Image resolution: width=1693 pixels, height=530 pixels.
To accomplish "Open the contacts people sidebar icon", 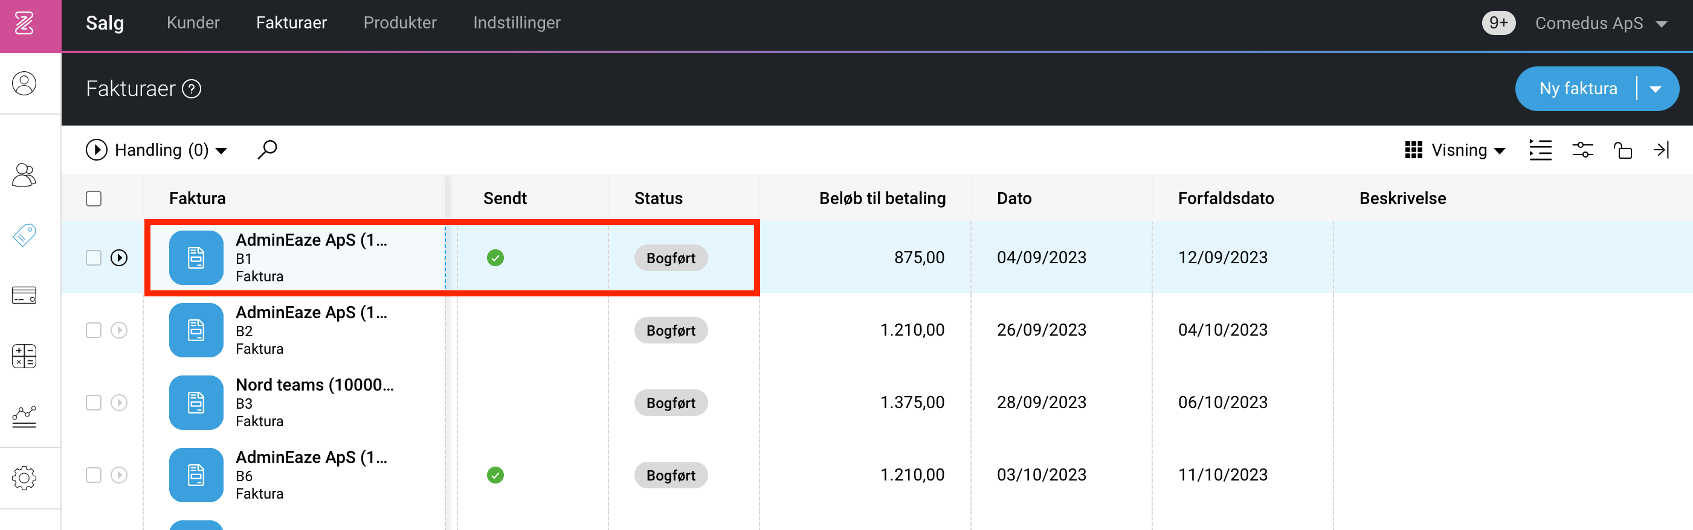I will coord(24,174).
